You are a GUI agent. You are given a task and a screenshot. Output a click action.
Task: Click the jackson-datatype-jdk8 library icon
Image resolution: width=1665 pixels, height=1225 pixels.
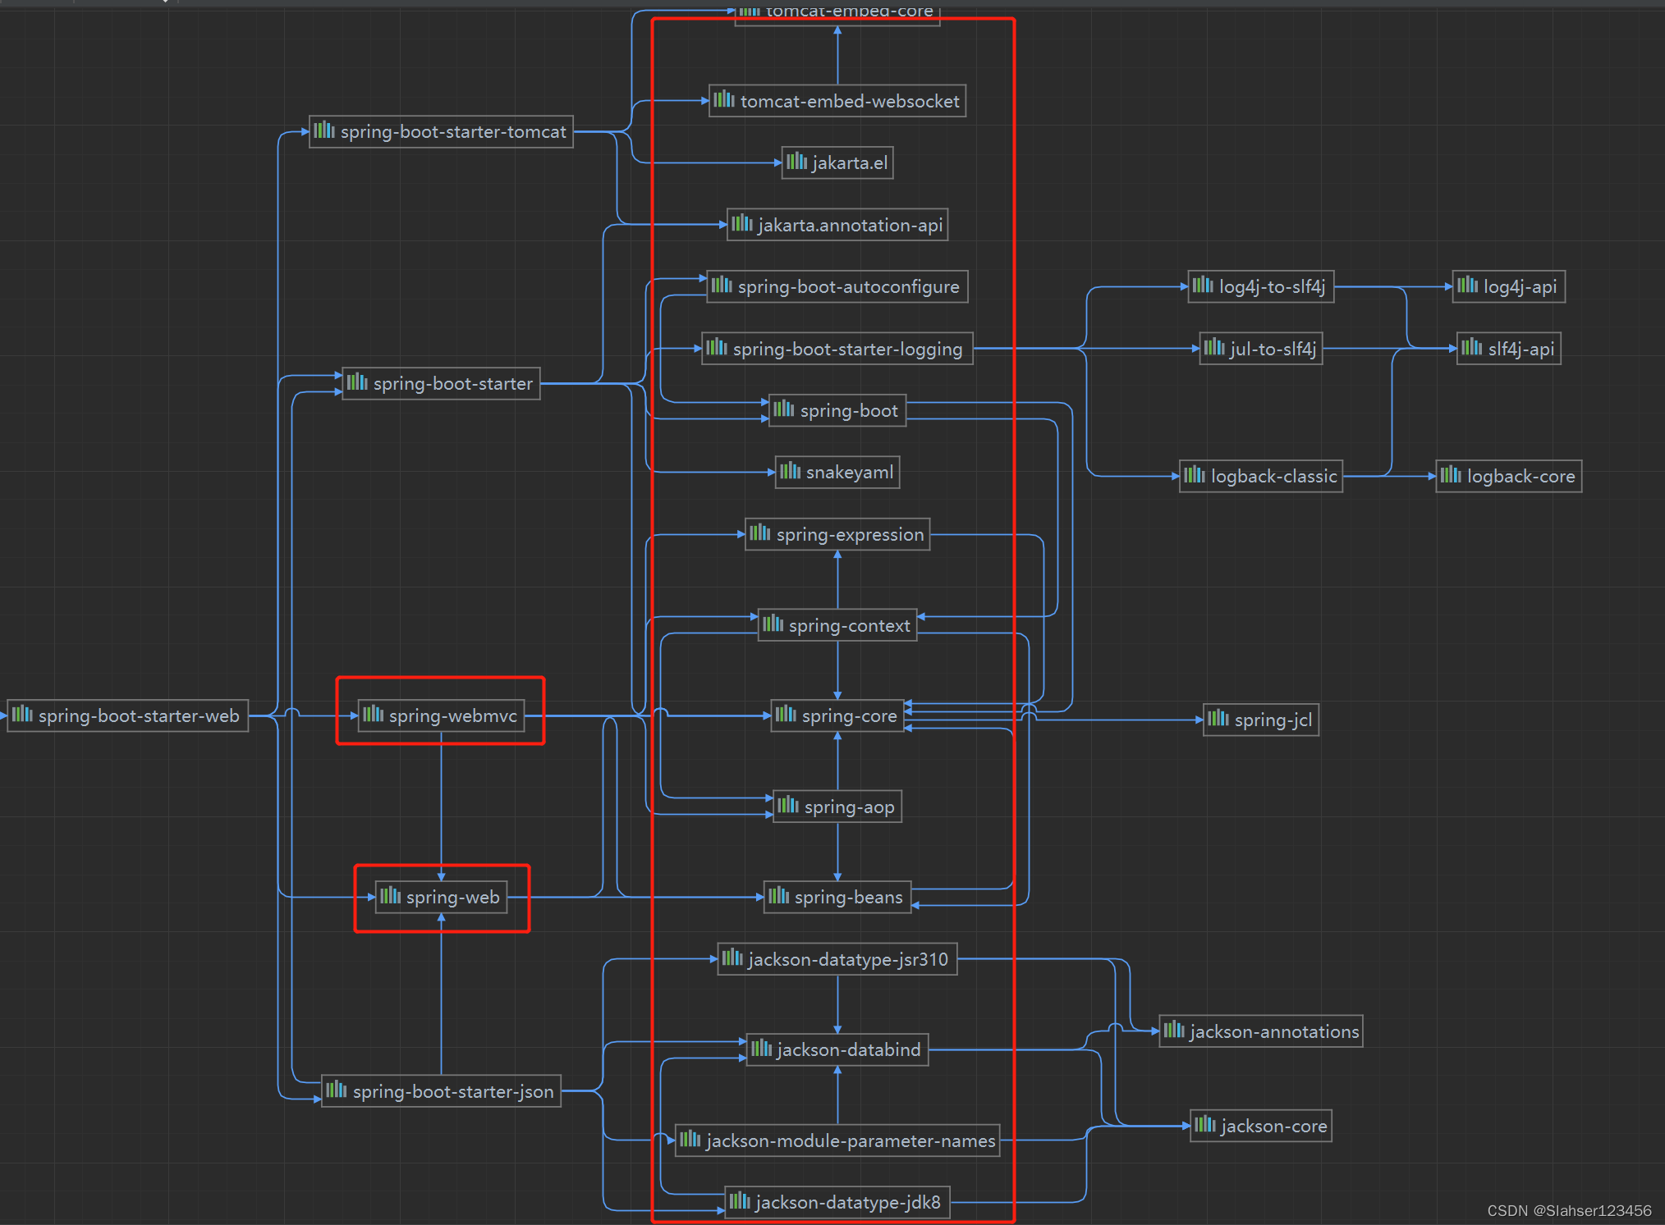[x=740, y=1201]
